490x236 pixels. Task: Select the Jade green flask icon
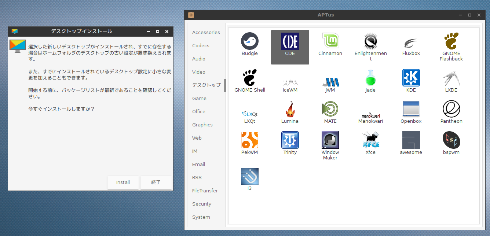(x=370, y=78)
